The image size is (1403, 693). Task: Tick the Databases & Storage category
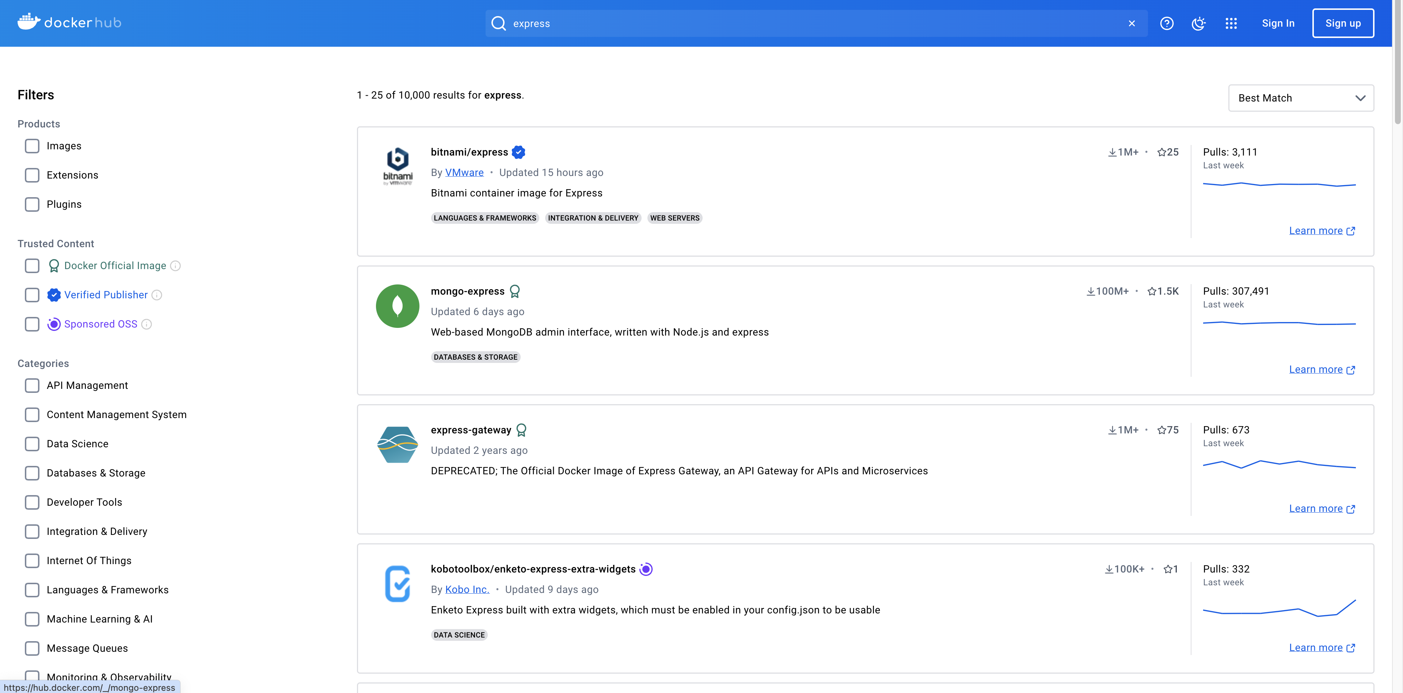(x=32, y=473)
